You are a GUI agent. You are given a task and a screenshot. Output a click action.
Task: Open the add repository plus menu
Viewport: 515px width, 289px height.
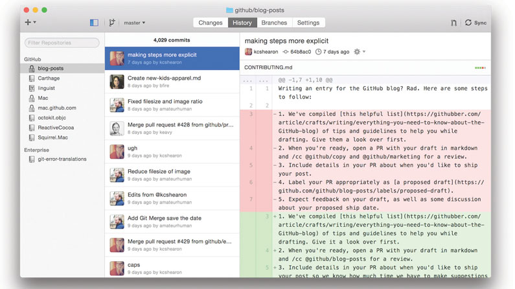(30, 22)
